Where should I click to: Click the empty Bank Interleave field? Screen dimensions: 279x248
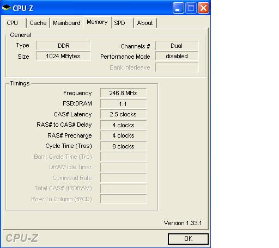pos(177,67)
